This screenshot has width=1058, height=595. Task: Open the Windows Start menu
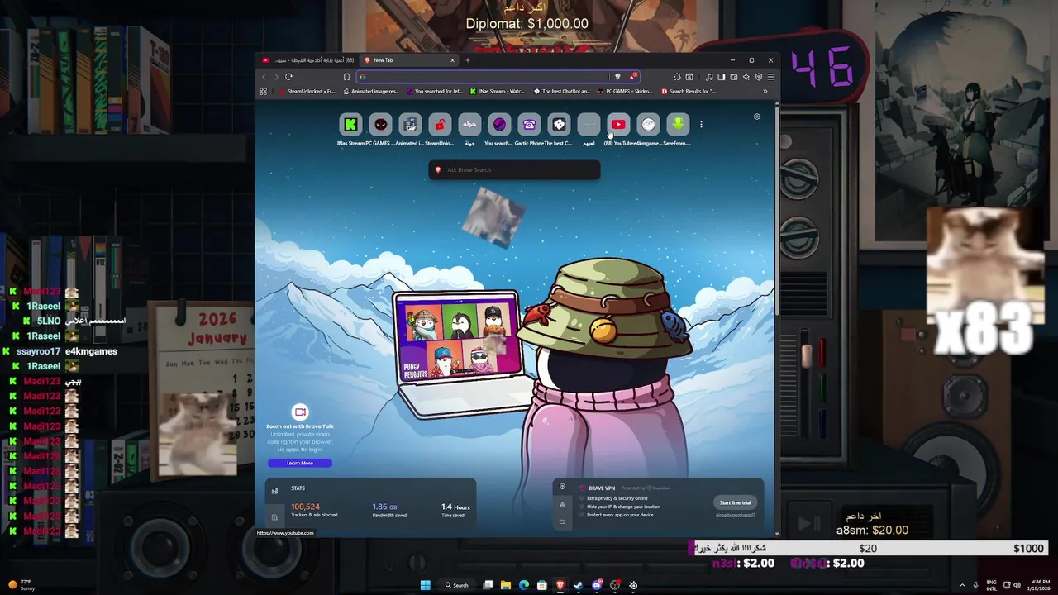click(426, 585)
